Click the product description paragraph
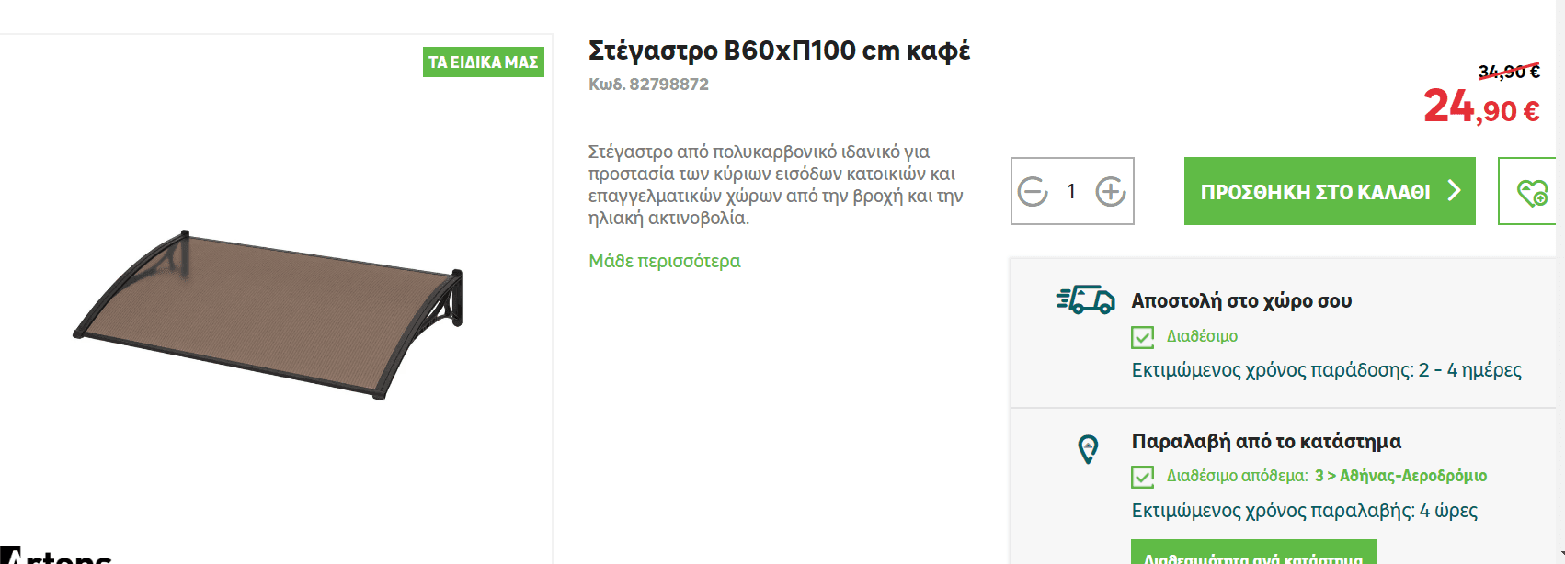 click(x=775, y=185)
